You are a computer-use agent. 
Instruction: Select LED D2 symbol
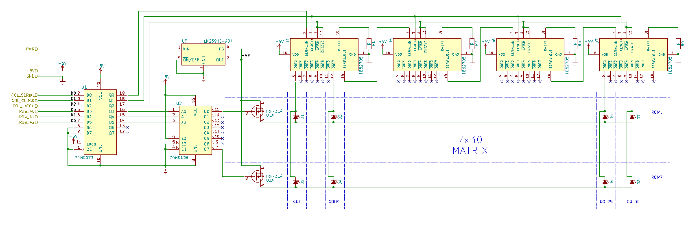tap(296, 182)
